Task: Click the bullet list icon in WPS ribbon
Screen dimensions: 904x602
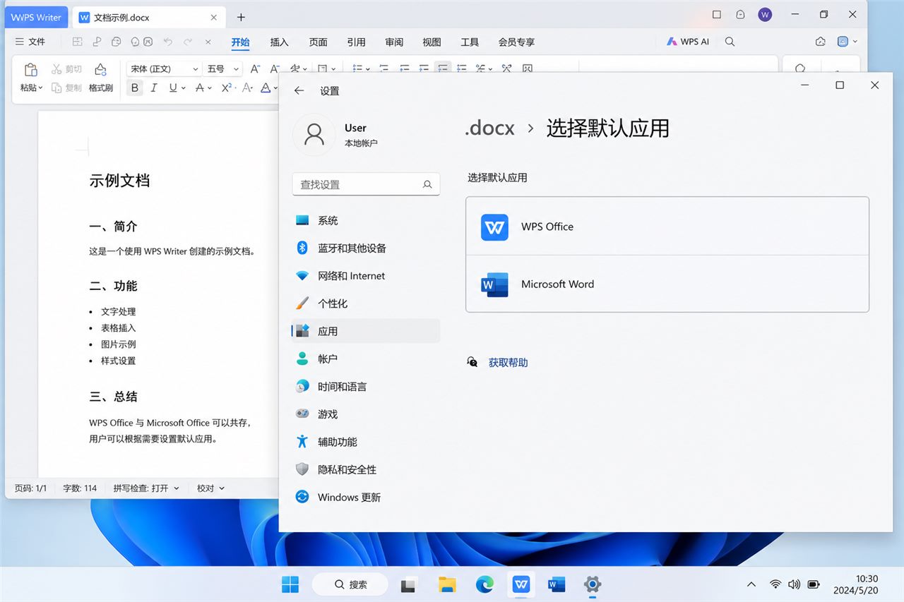Action: point(357,68)
